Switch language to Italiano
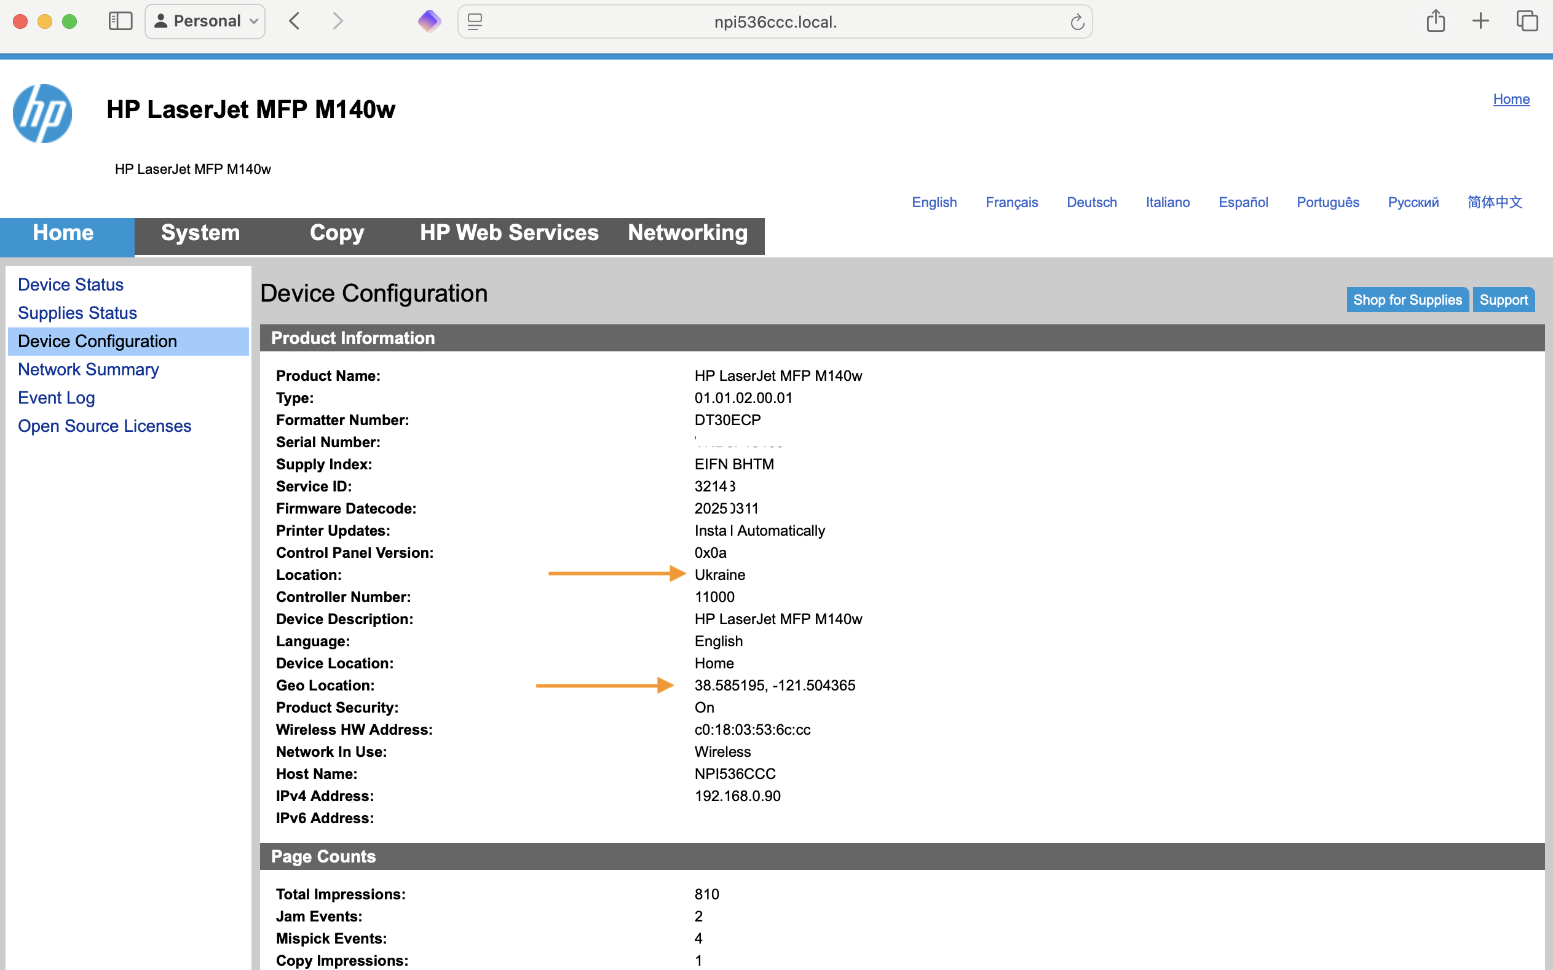Screen dimensions: 1553x970 (1167, 202)
